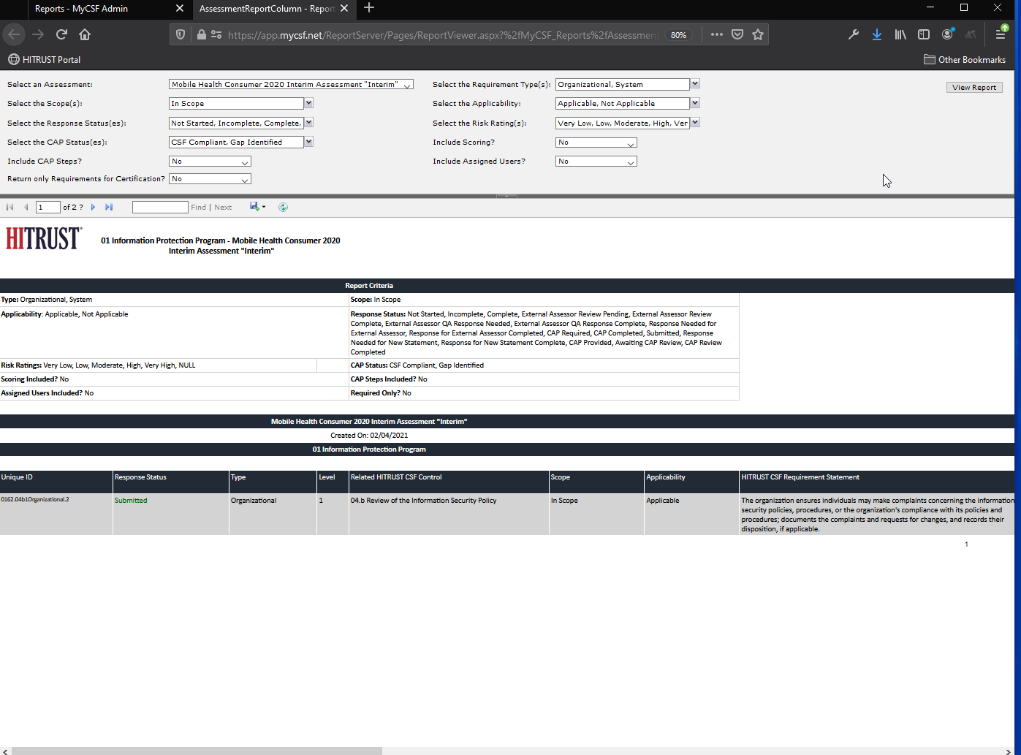
Task: Open a new browser tab
Action: tap(369, 8)
